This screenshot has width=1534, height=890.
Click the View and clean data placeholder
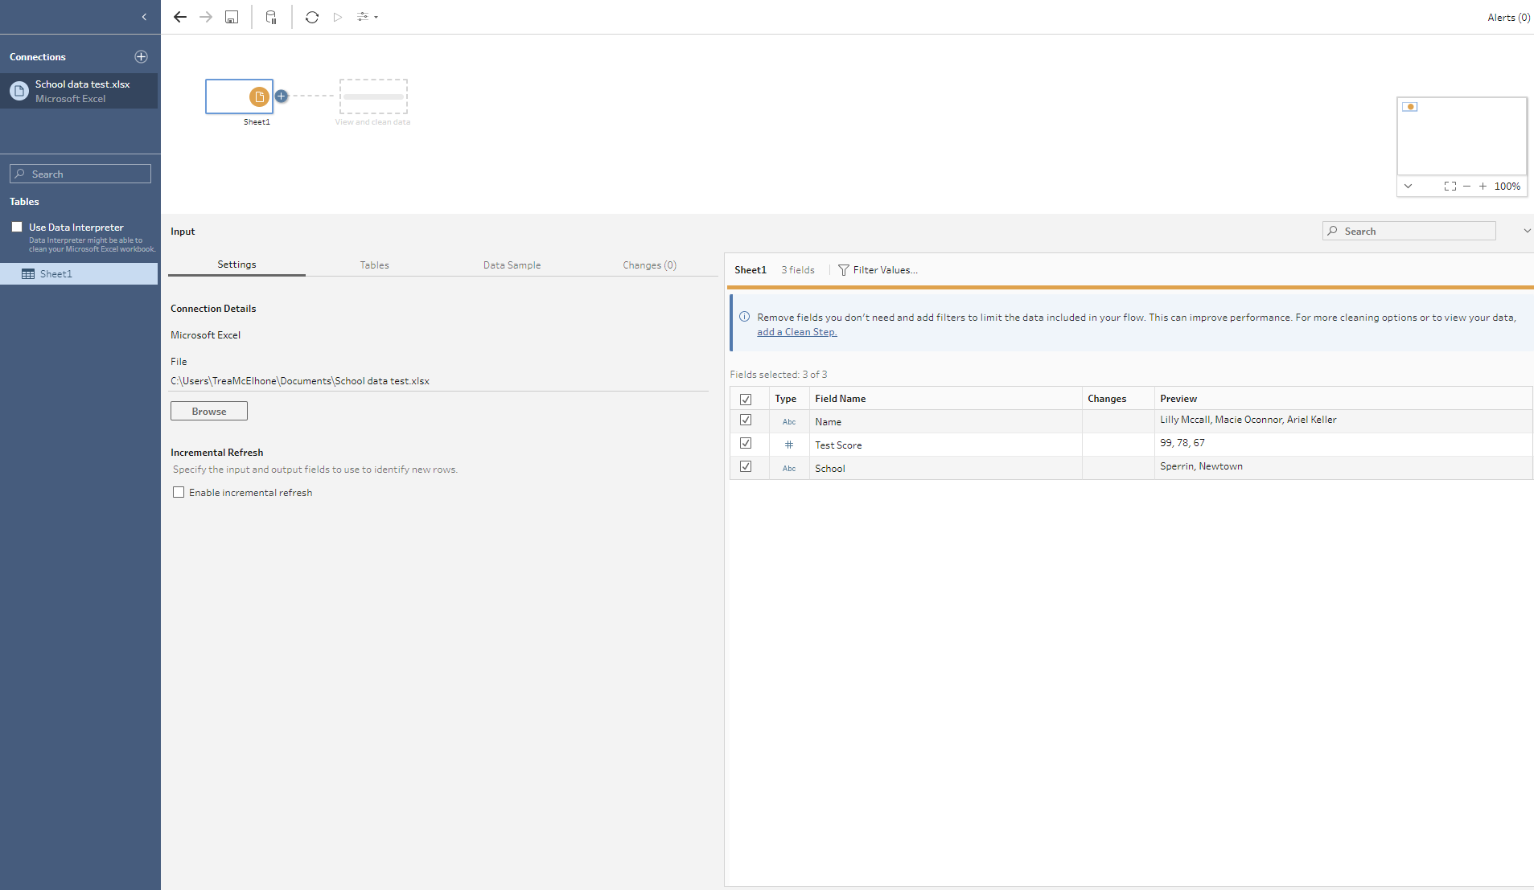[373, 96]
